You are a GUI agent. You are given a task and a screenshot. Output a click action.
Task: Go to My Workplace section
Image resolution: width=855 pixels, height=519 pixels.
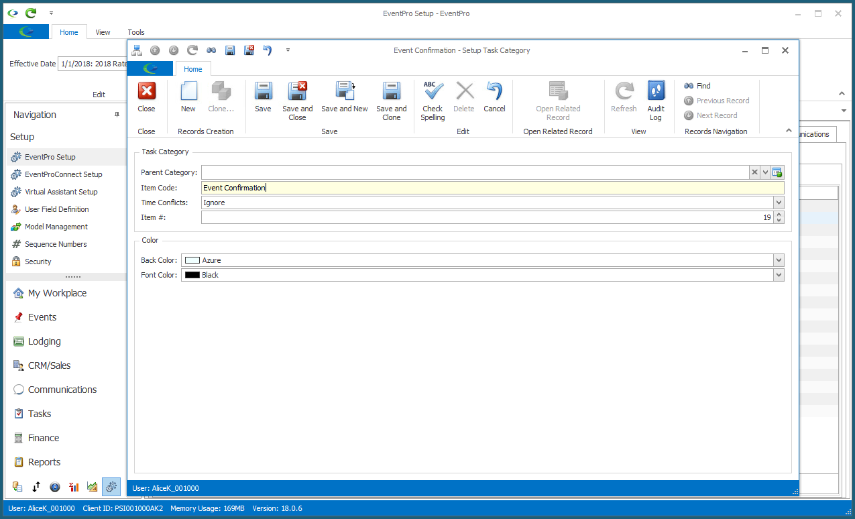66,293
